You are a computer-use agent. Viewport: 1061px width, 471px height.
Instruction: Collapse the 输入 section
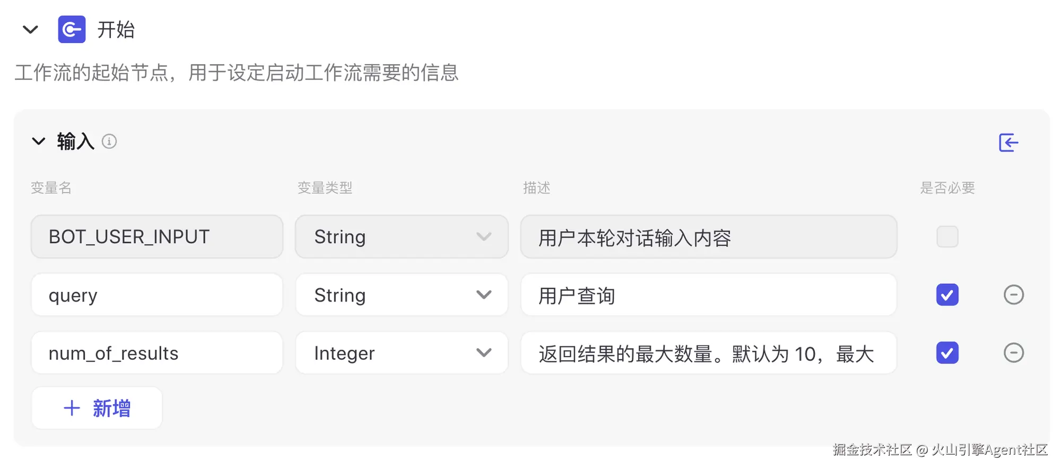point(39,141)
